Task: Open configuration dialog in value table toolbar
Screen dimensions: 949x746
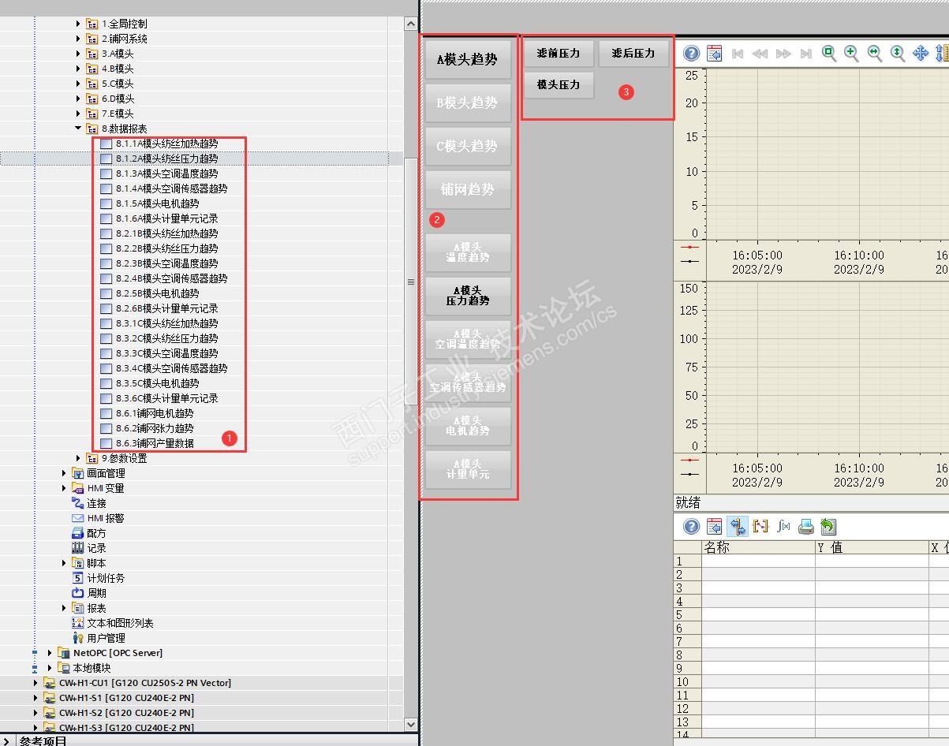Action: point(714,526)
